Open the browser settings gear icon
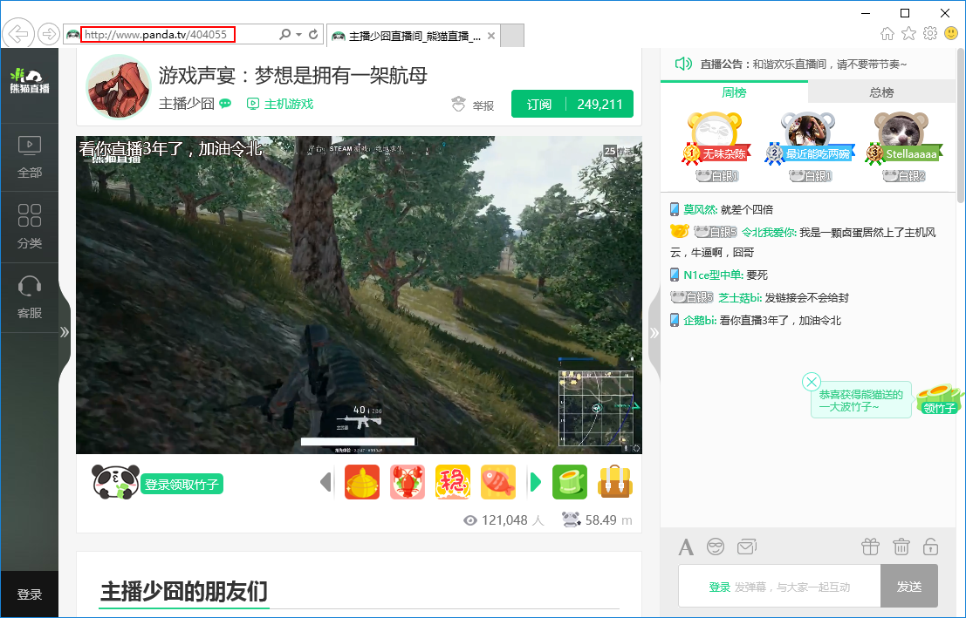The width and height of the screenshot is (966, 618). click(930, 33)
